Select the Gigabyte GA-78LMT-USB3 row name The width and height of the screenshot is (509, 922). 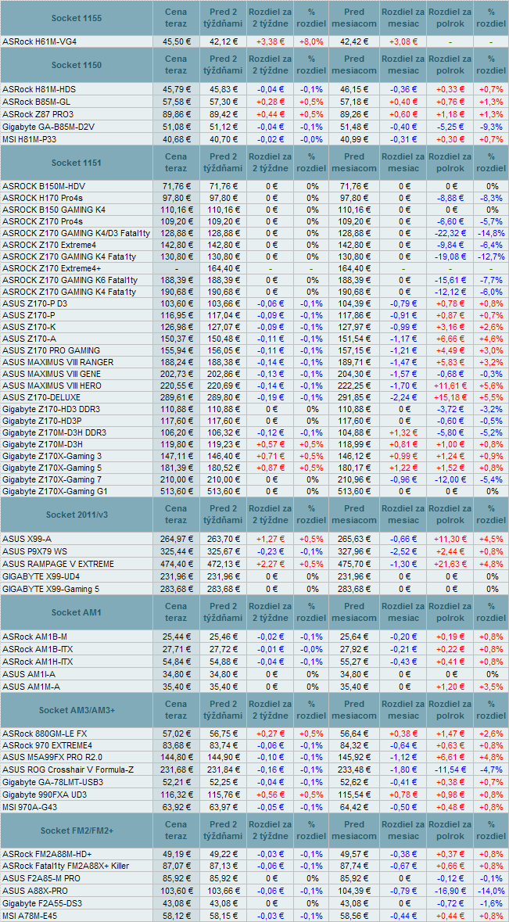53,781
